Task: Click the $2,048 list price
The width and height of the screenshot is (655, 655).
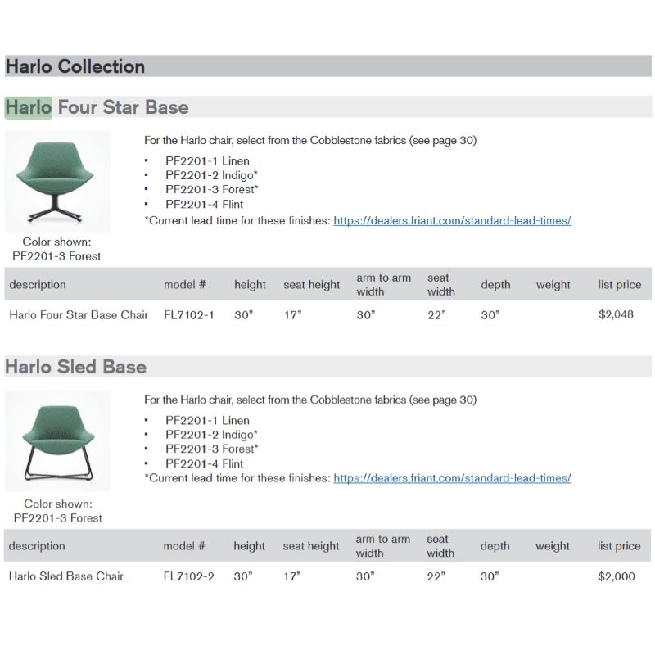Action: tap(616, 314)
